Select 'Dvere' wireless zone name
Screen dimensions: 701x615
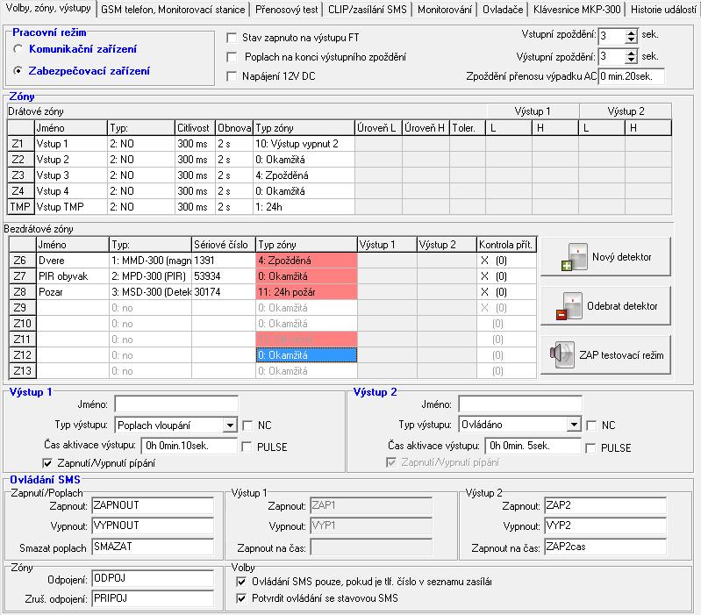[73, 261]
